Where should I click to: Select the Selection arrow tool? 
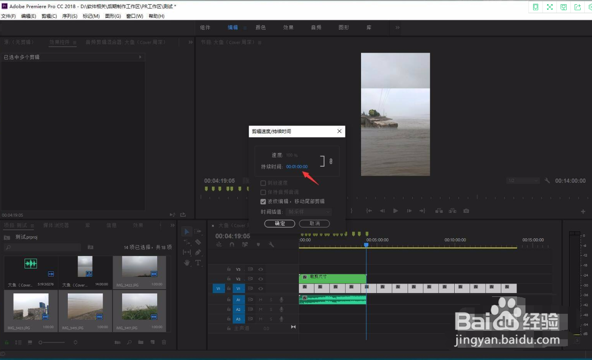[186, 232]
